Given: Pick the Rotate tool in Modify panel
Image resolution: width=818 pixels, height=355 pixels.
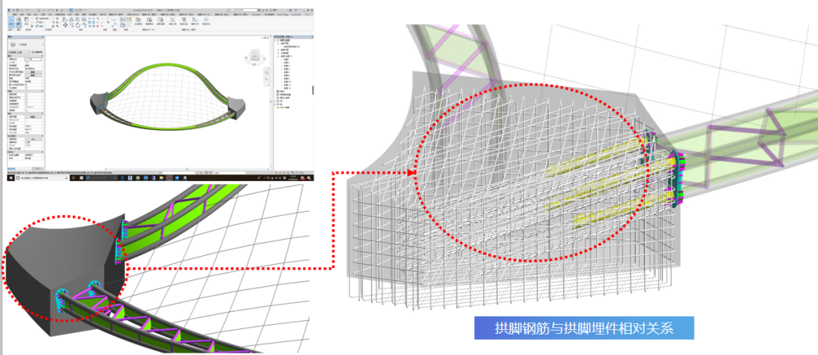Looking at the screenshot, I should click(x=78, y=25).
